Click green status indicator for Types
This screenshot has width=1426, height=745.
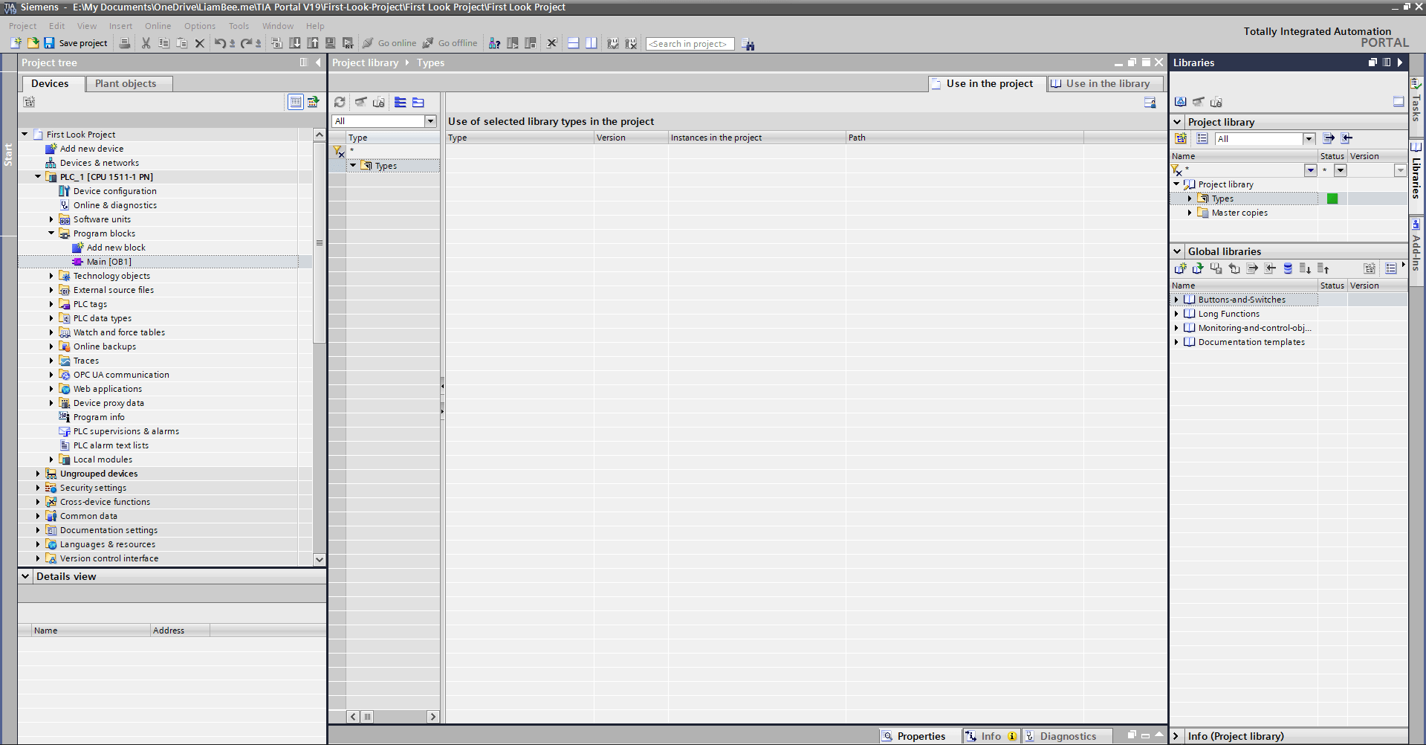pyautogui.click(x=1332, y=199)
